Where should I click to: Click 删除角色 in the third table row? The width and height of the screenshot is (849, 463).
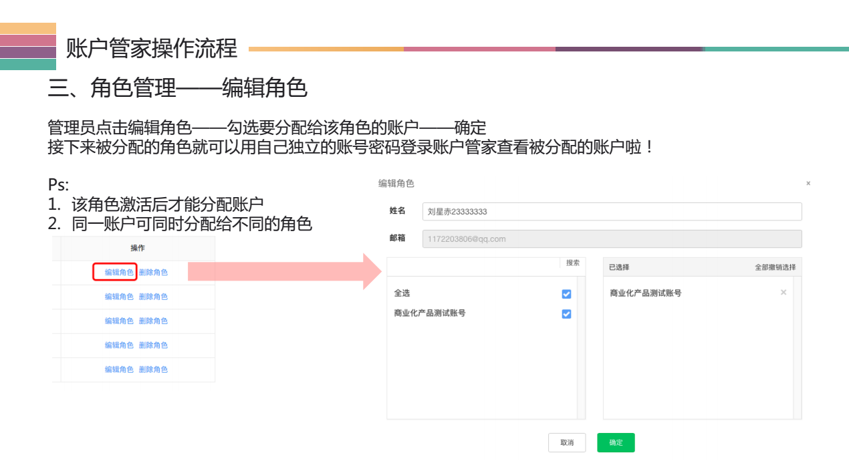(154, 321)
